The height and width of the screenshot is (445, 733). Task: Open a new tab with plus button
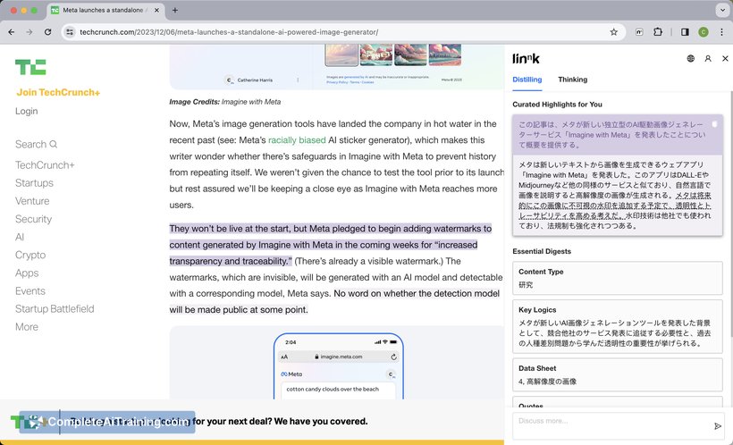(175, 10)
